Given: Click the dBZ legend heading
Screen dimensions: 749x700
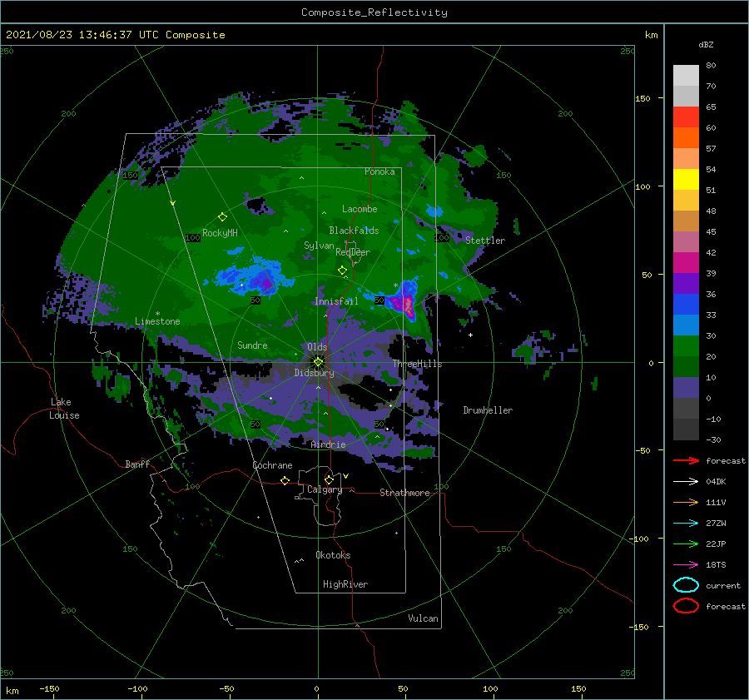Looking at the screenshot, I should tap(706, 44).
